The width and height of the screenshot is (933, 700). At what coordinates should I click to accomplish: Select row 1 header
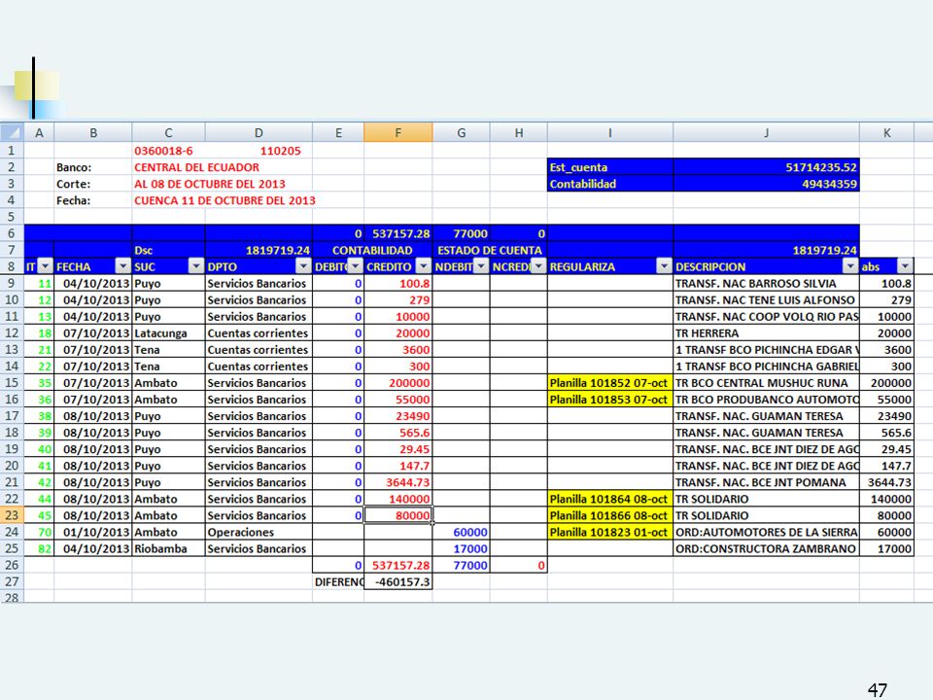click(12, 151)
